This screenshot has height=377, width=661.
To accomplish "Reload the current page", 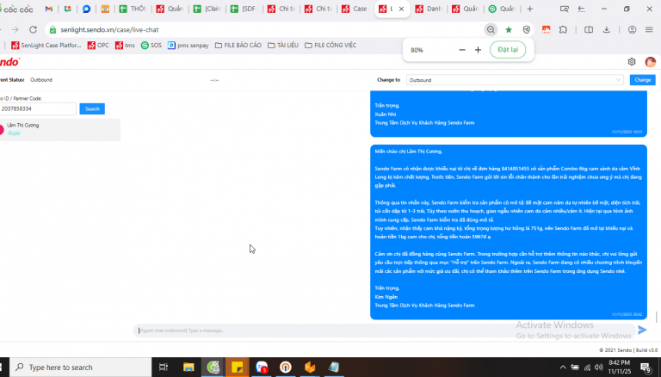I will [33, 29].
